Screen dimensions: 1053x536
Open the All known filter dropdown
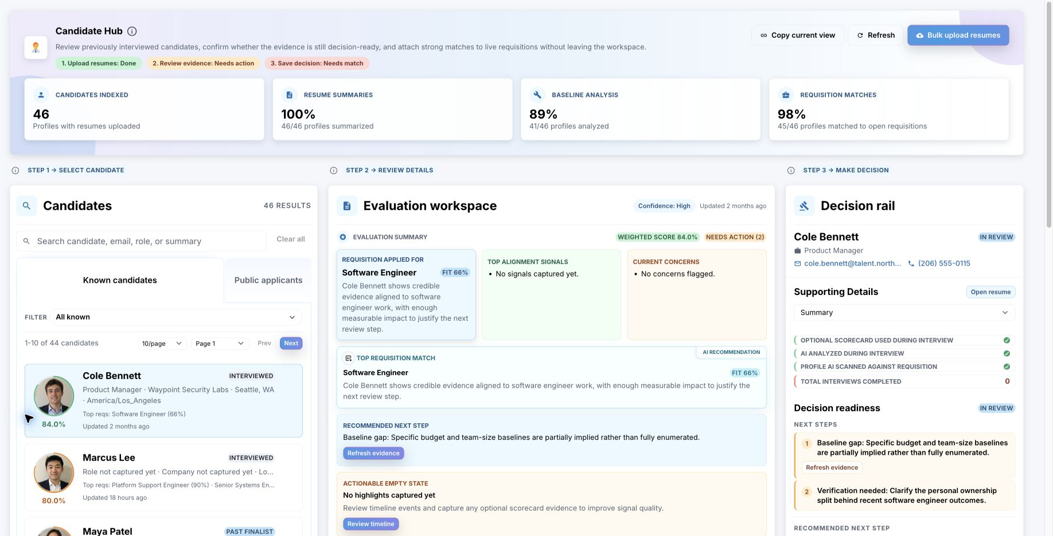click(x=176, y=317)
